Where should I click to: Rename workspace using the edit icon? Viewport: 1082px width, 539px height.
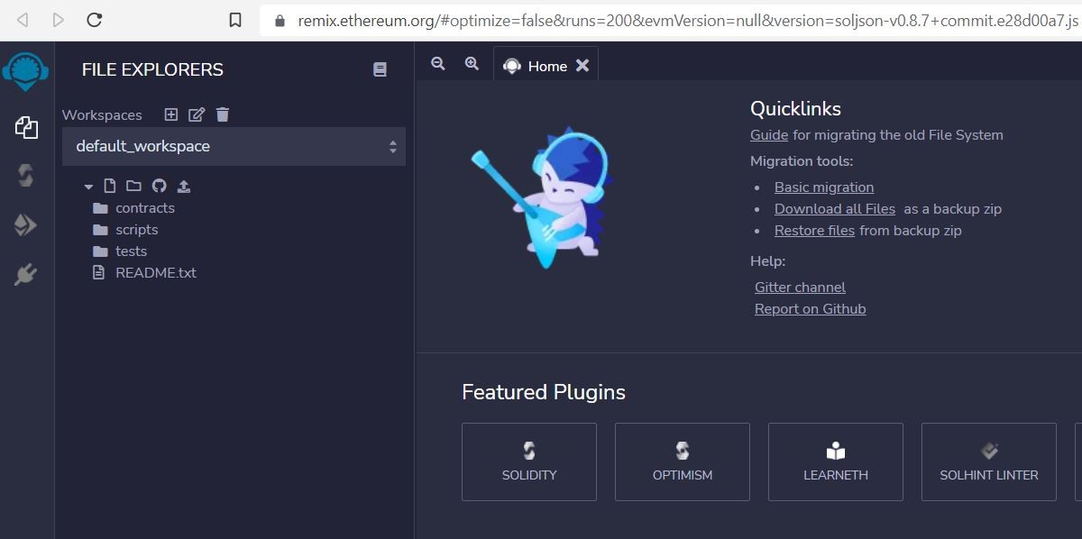pyautogui.click(x=197, y=114)
